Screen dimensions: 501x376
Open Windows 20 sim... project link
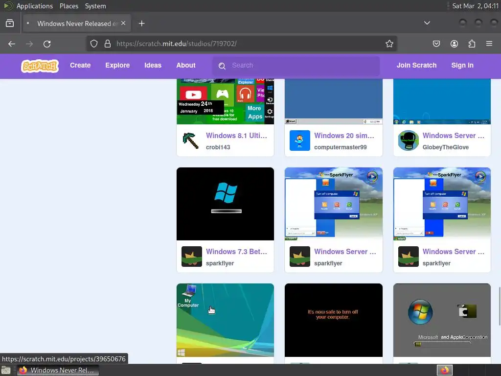coord(344,136)
